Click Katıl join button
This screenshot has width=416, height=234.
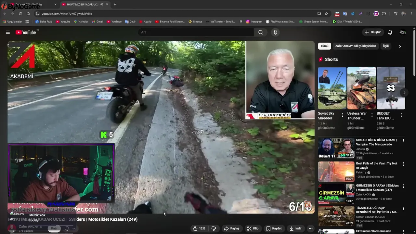tap(54, 228)
